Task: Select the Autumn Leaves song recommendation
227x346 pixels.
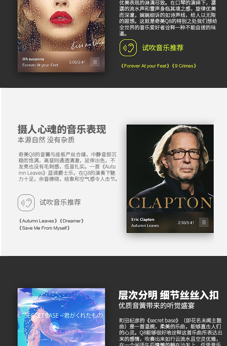Action: point(38,221)
